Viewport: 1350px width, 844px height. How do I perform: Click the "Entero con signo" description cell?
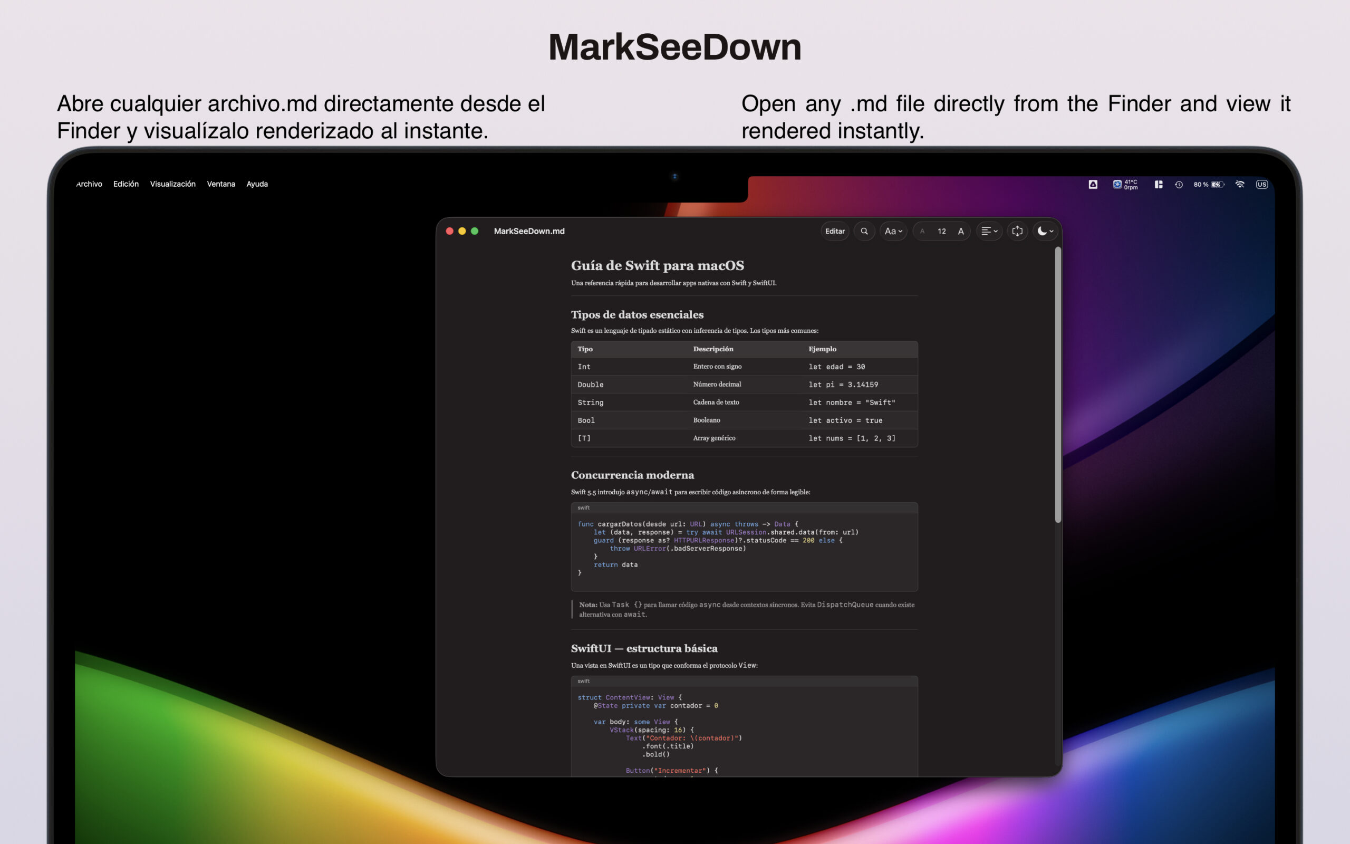tap(717, 367)
